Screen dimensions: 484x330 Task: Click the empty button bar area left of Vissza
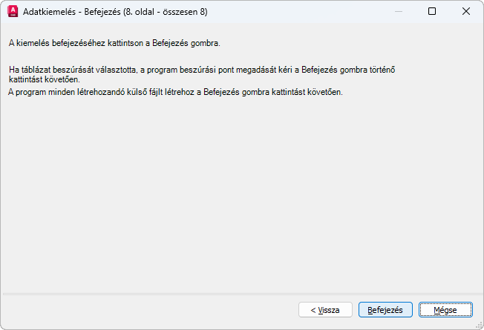point(148,310)
